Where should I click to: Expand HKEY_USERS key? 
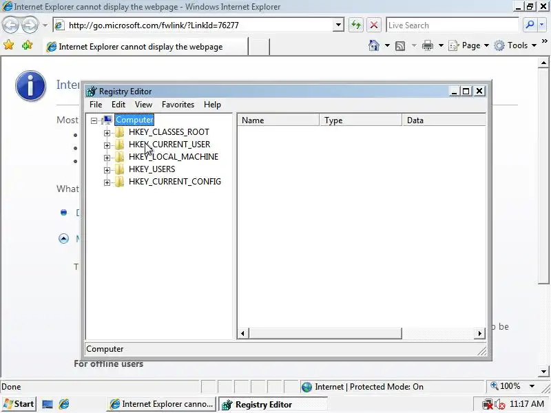(x=107, y=170)
